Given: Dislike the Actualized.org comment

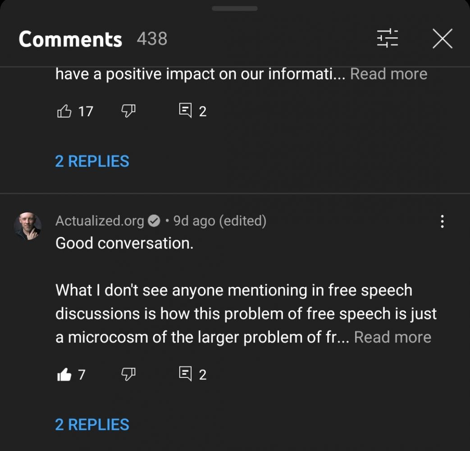Looking at the screenshot, I should 128,374.
